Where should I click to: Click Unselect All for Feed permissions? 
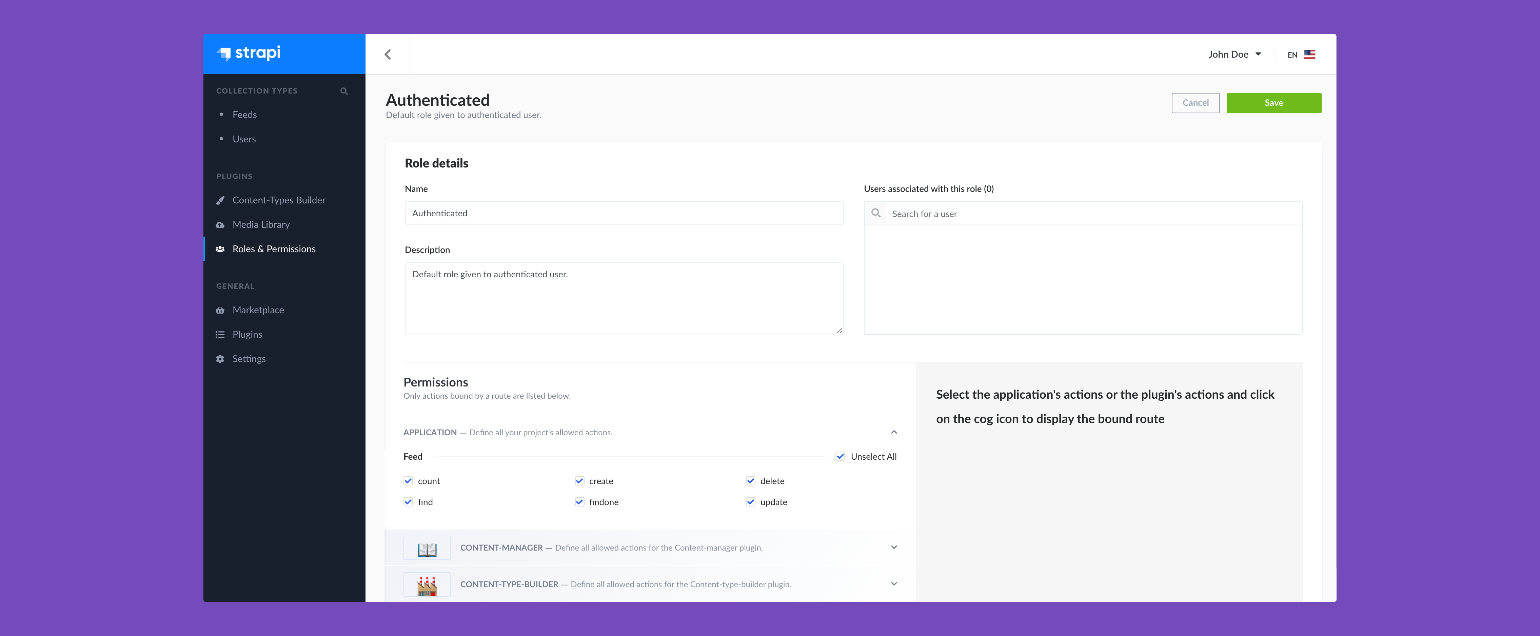coord(841,456)
